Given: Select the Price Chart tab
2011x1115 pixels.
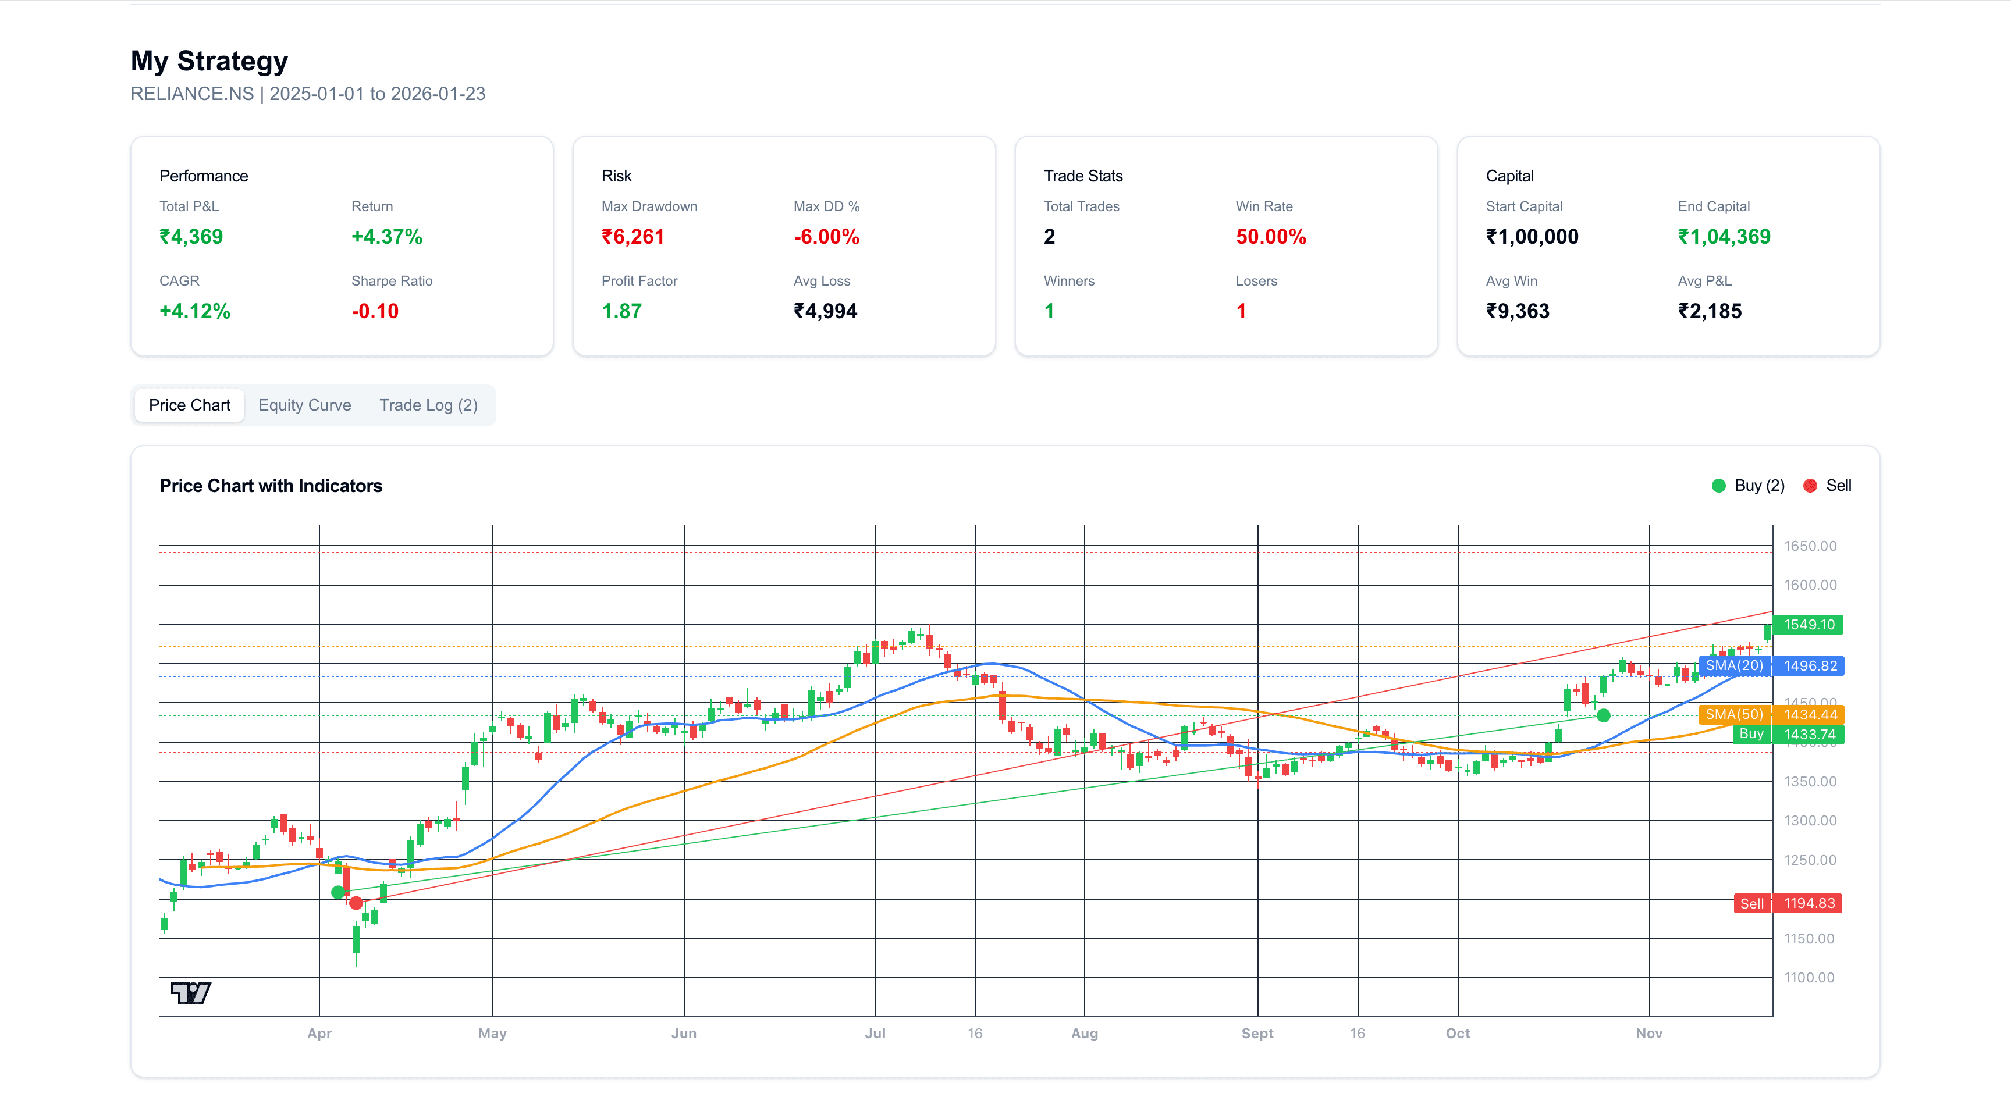Looking at the screenshot, I should coord(189,405).
